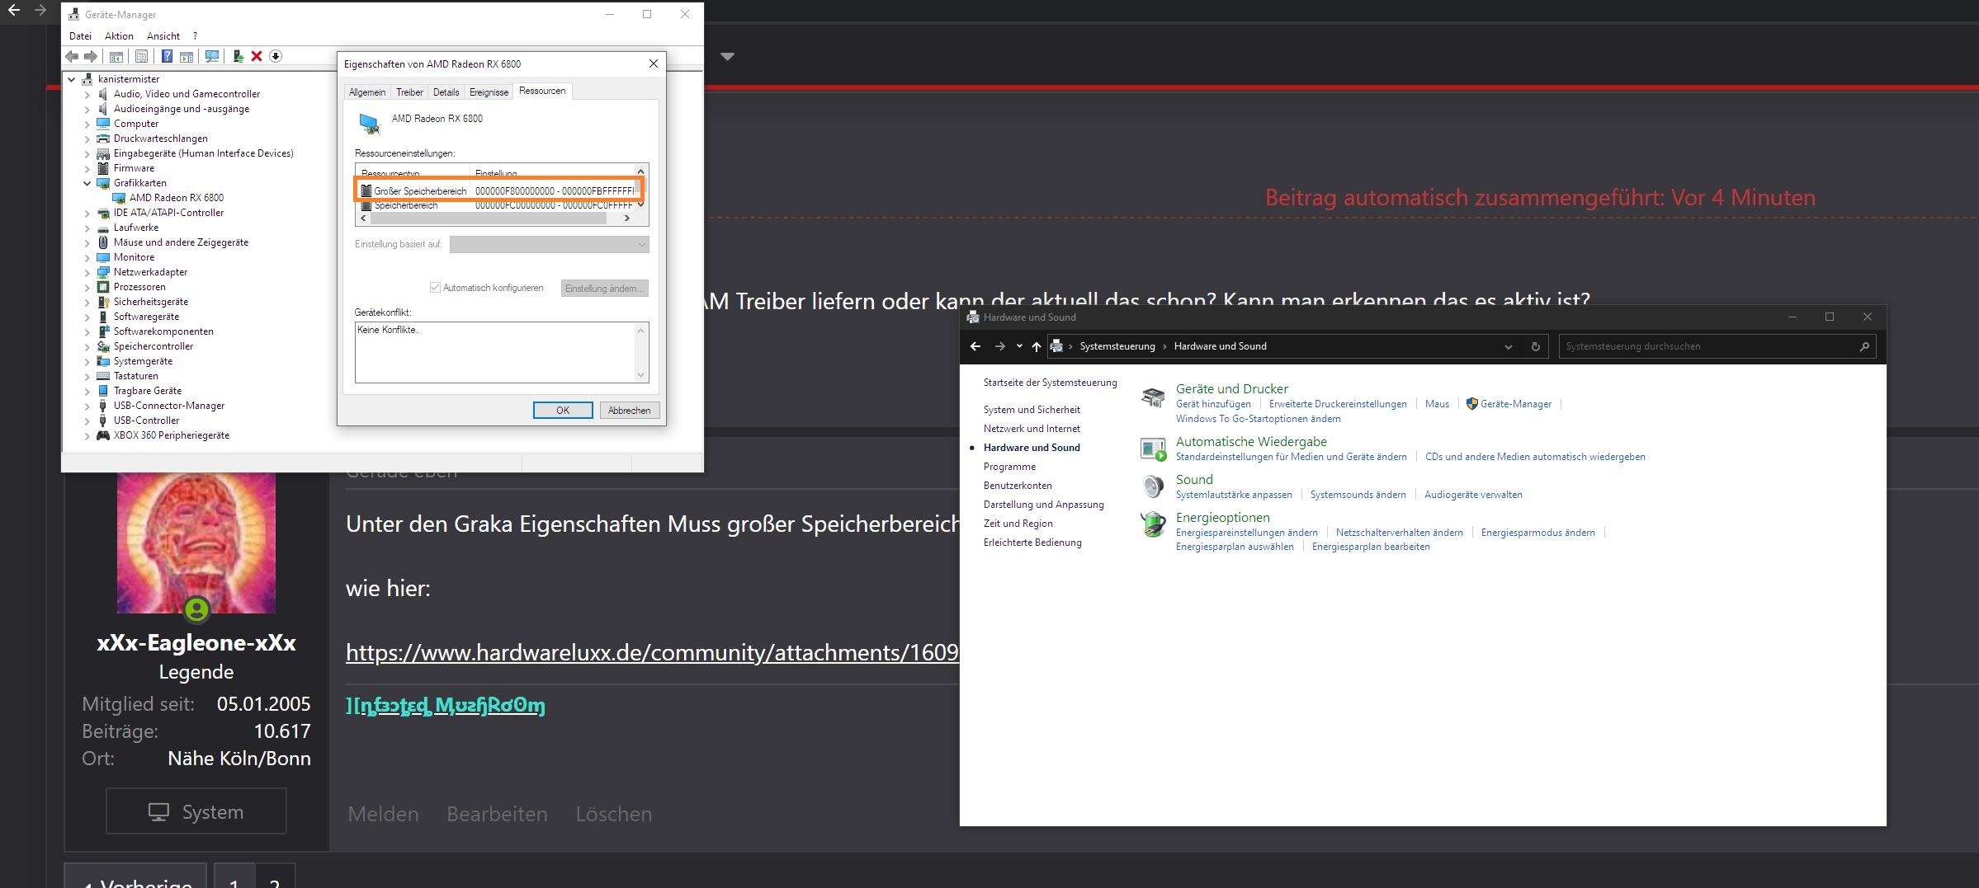Open the Audiogeräte verwalten link
Image resolution: width=1979 pixels, height=888 pixels.
pos(1473,495)
